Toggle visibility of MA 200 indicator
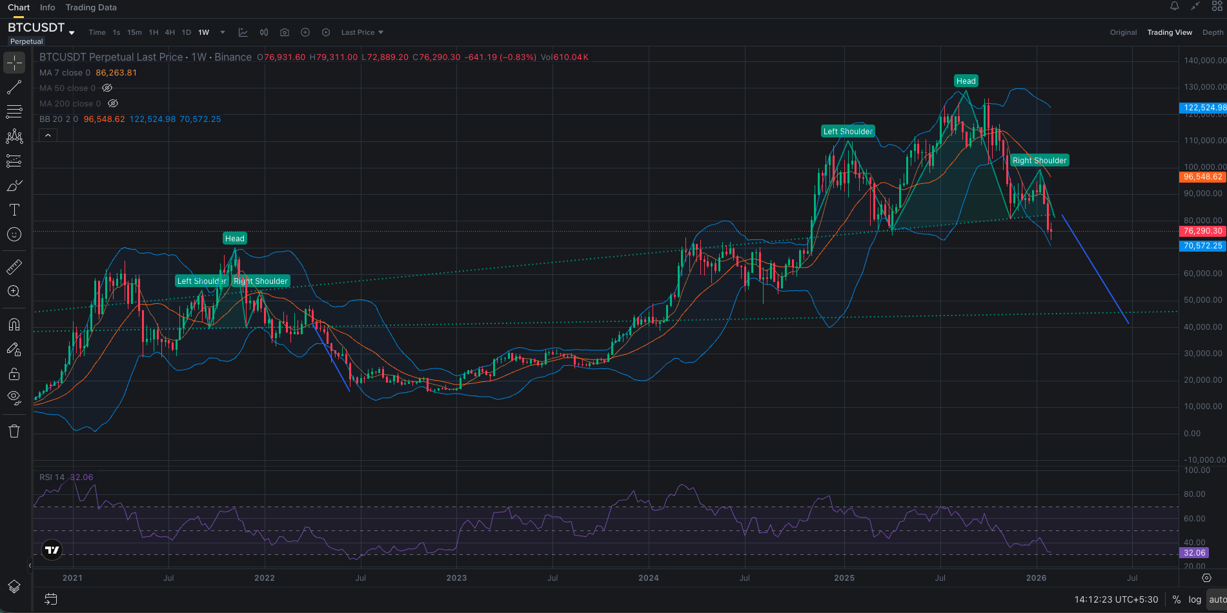This screenshot has width=1227, height=613. click(113, 103)
